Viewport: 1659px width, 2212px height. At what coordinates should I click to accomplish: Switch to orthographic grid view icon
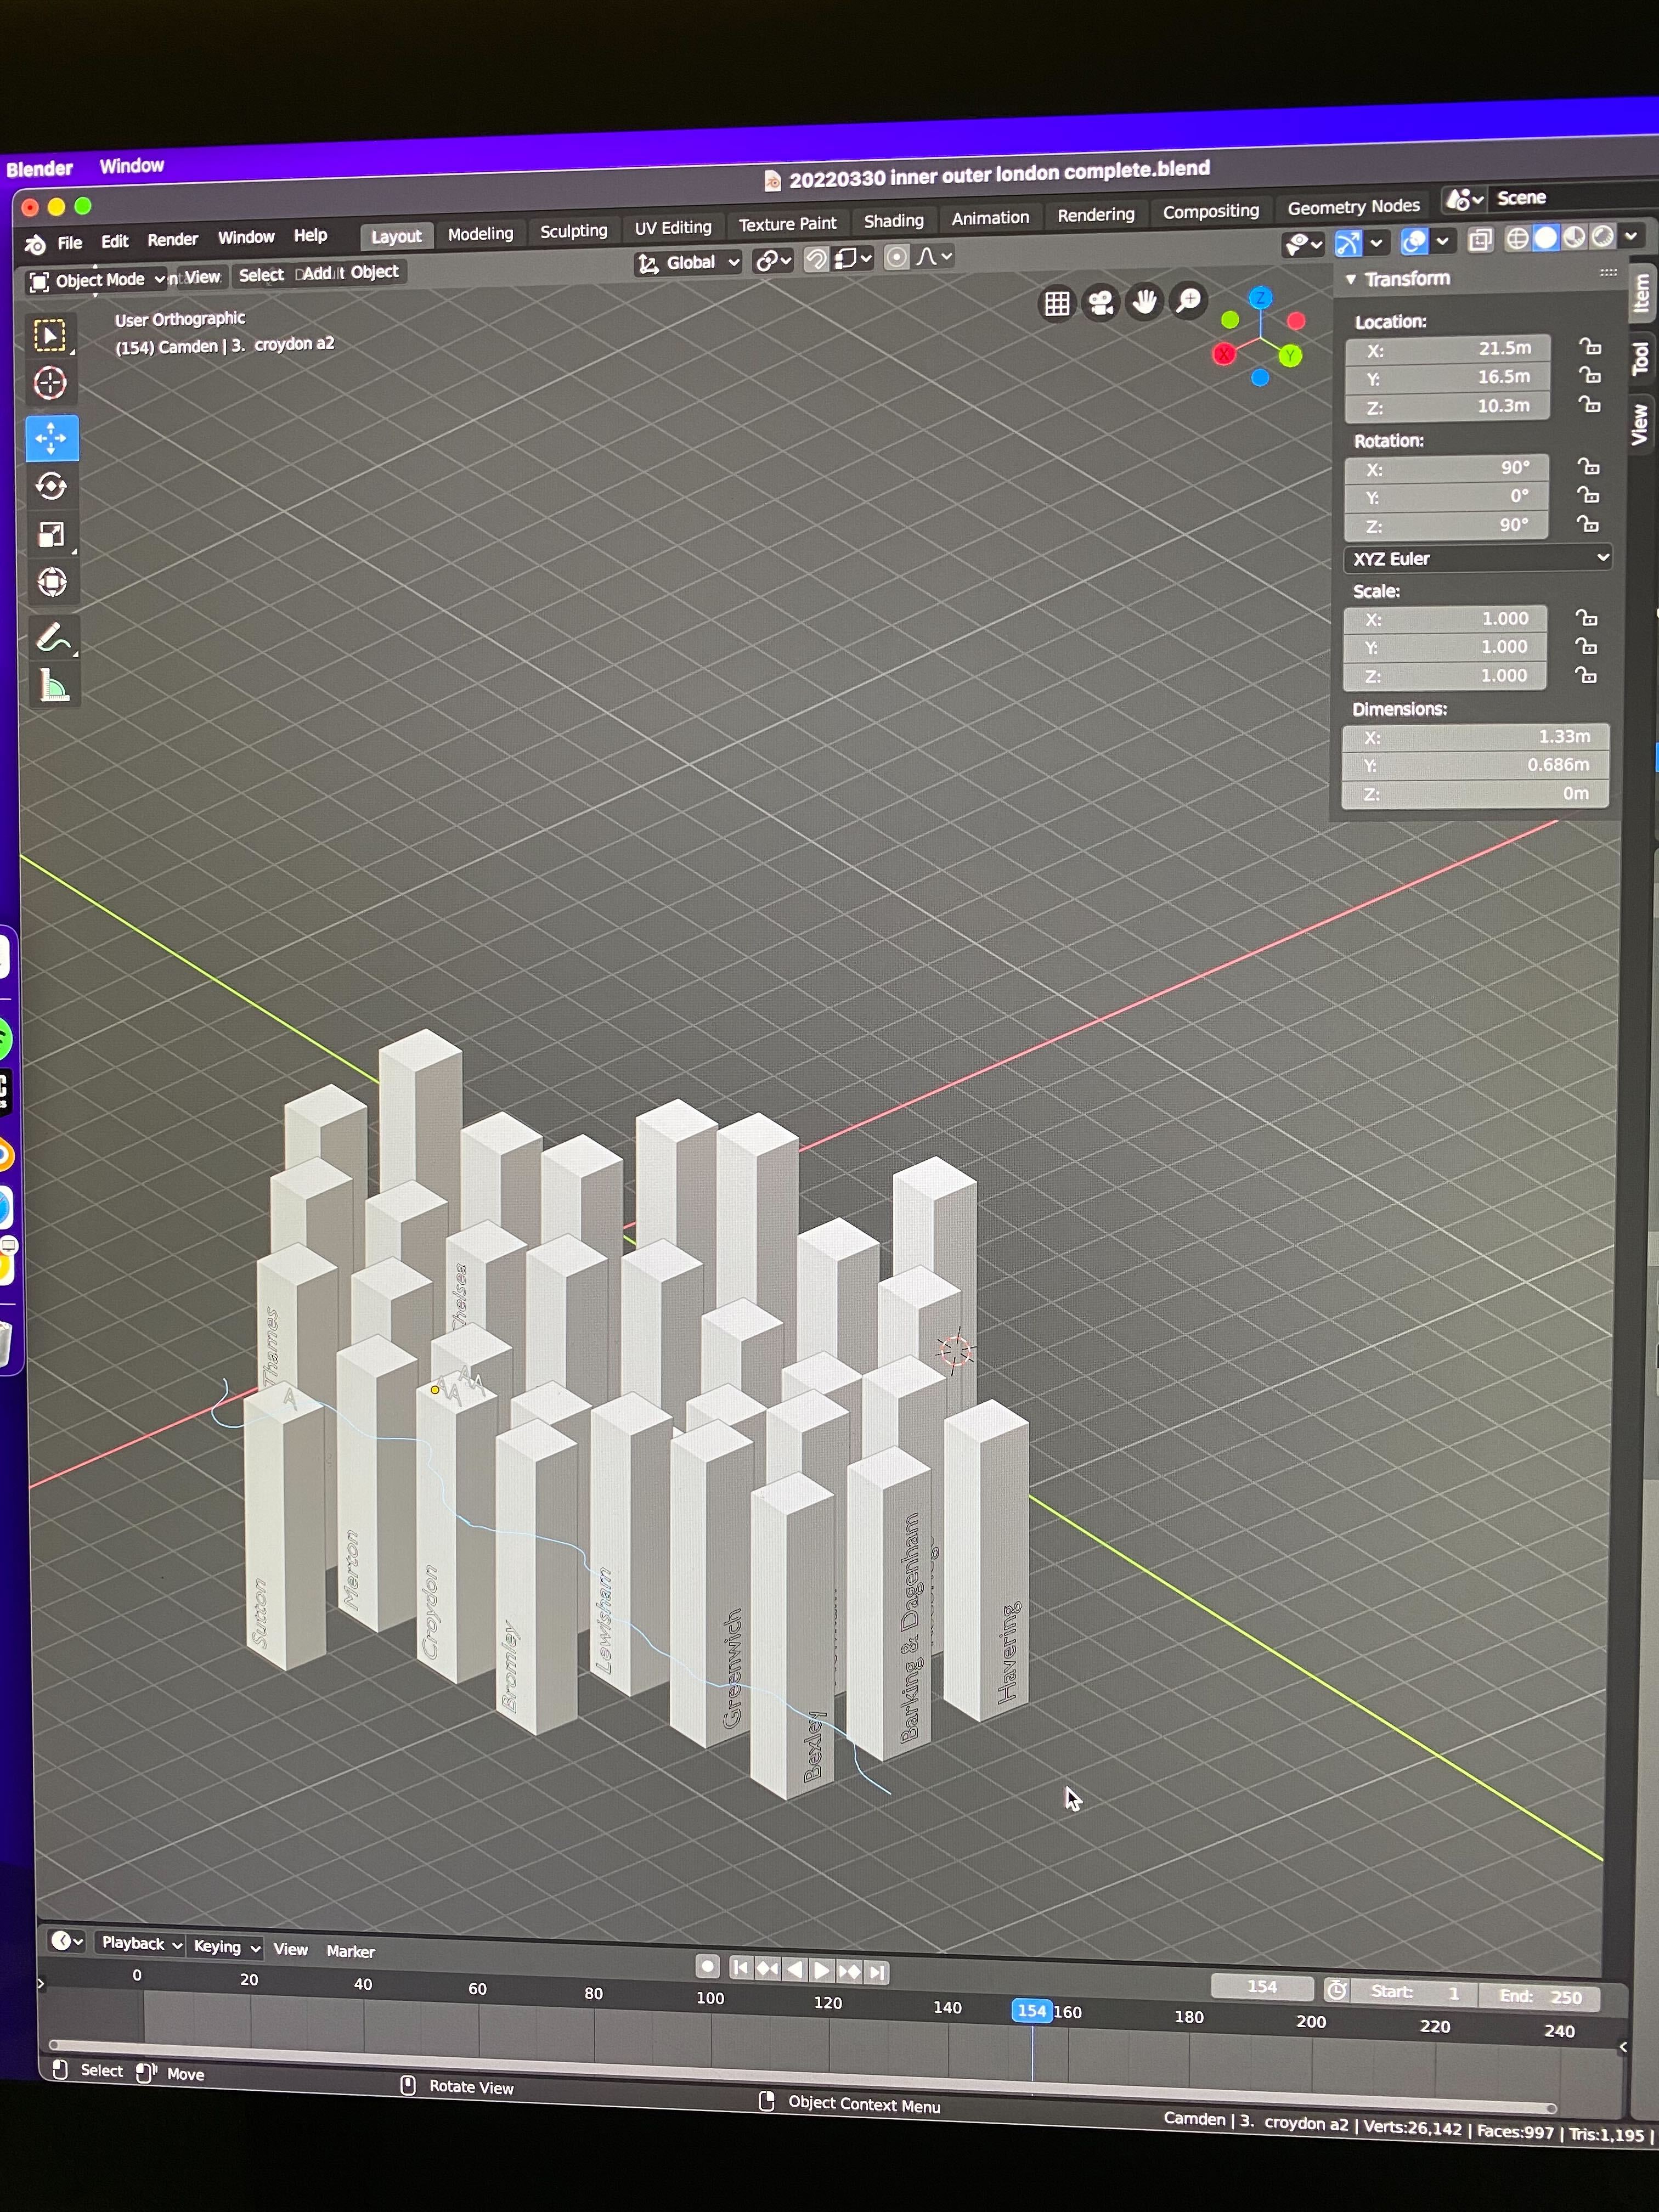[x=1057, y=303]
